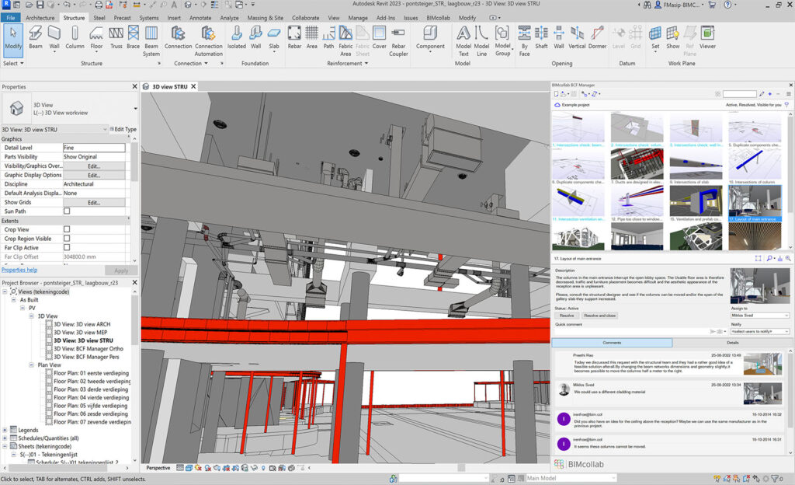Expand the Legends node in Project Browser
Screen dimensions: 795x485
[5, 431]
